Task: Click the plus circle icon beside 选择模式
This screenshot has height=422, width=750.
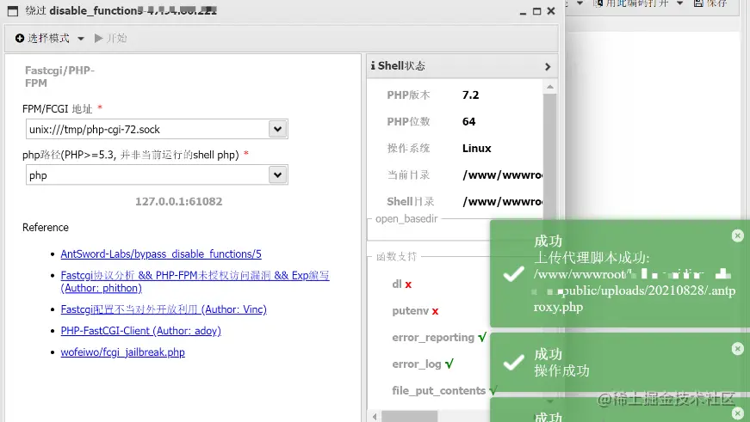Action: (20, 38)
